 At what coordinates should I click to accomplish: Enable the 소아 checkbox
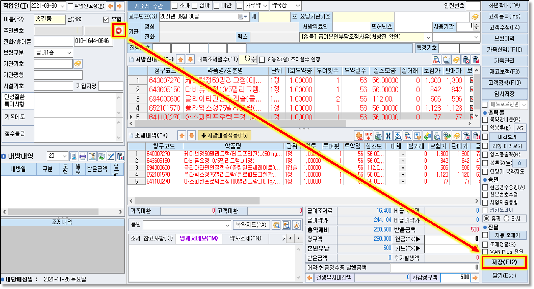pos(175,6)
